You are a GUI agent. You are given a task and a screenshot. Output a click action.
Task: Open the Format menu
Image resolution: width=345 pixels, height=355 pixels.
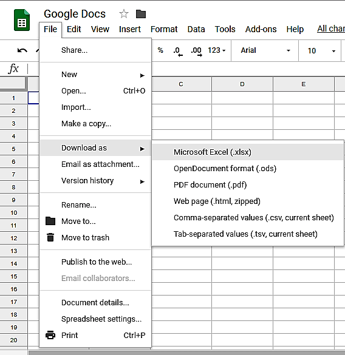[x=164, y=29]
